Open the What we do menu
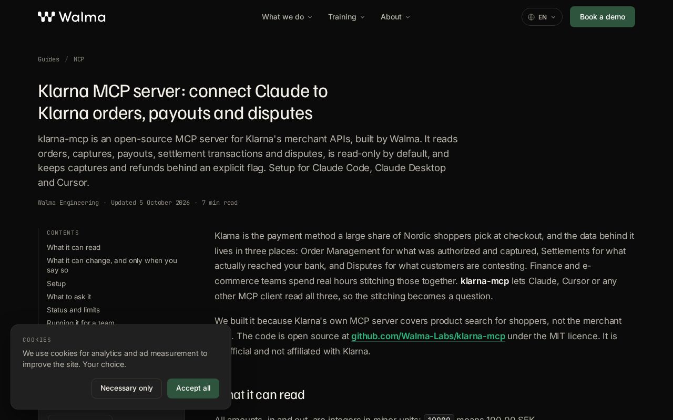The height and width of the screenshot is (420, 673). [287, 17]
